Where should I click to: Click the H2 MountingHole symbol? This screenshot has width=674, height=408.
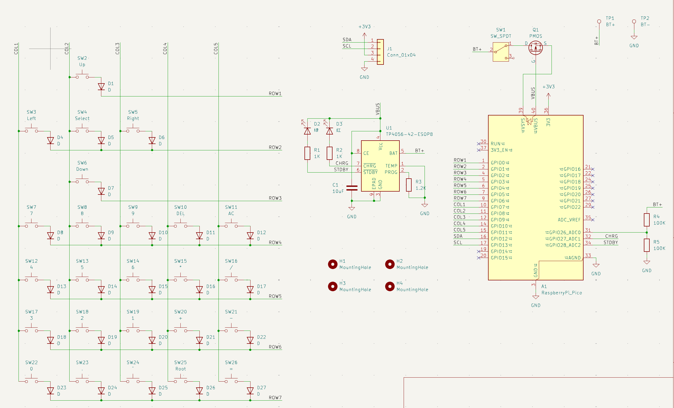(390, 264)
